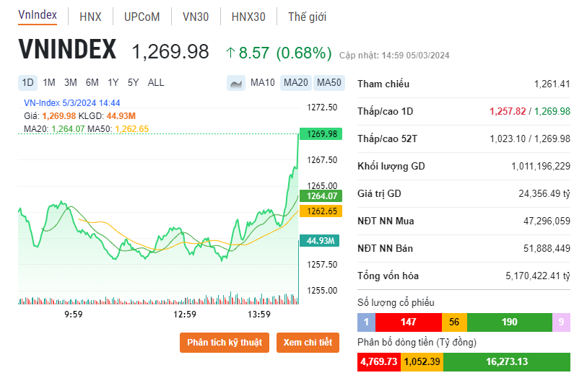This screenshot has height=378, width=587.
Task: Click the VNINDEX heading
Action: point(67,49)
